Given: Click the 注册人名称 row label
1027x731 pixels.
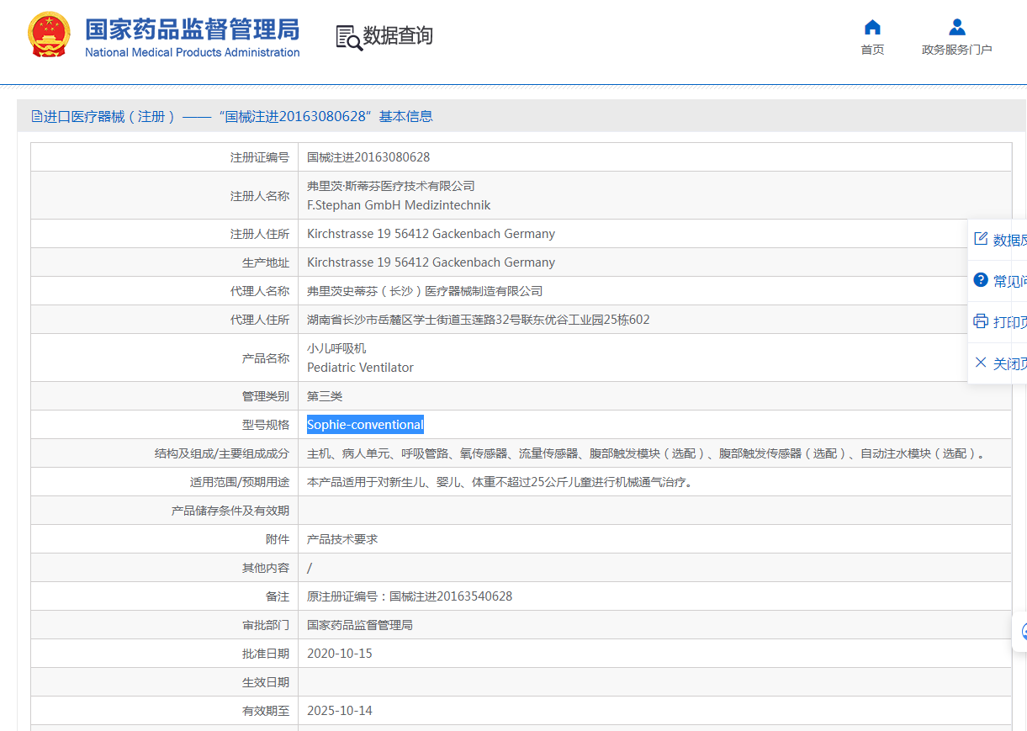Looking at the screenshot, I should click(x=260, y=196).
